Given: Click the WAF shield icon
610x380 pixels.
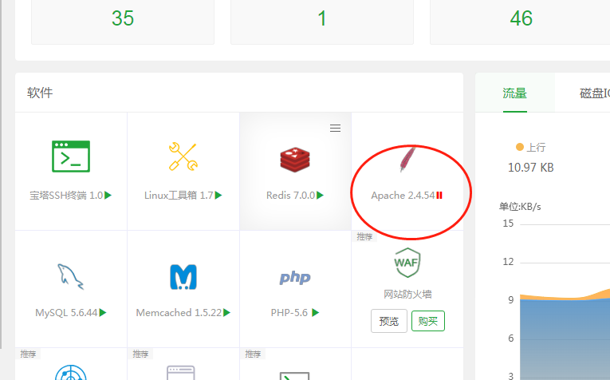Looking at the screenshot, I should point(407,263).
